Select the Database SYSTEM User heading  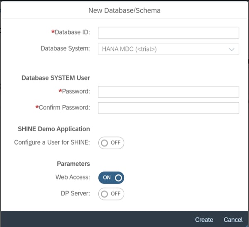56,78
